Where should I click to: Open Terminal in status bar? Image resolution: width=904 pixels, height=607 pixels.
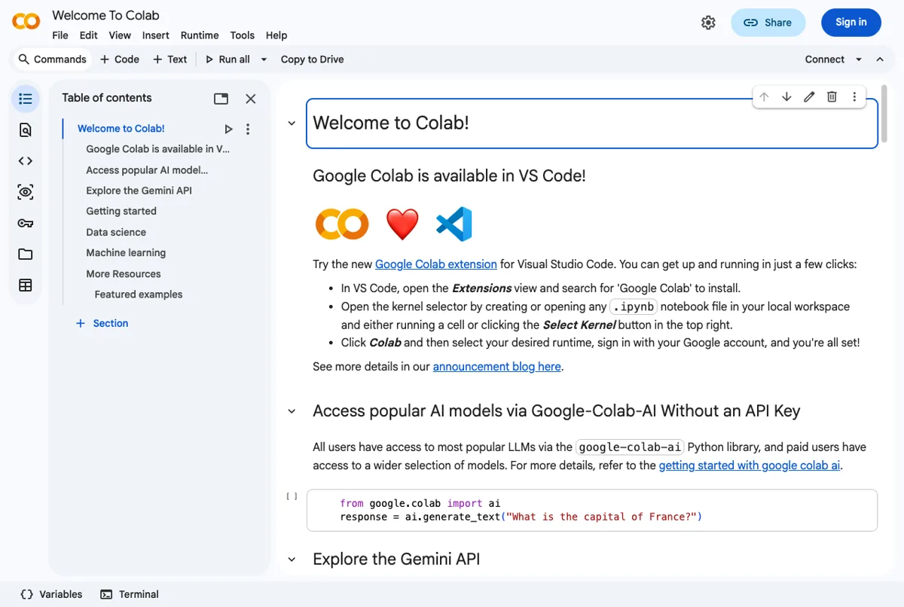click(x=130, y=594)
